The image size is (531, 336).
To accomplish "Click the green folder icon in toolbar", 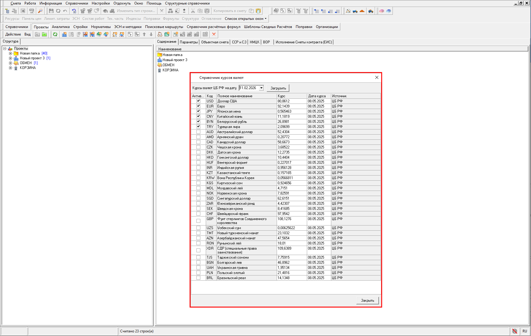I will (x=44, y=34).
